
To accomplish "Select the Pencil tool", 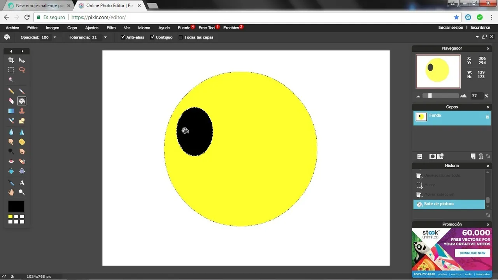I will click(x=11, y=91).
